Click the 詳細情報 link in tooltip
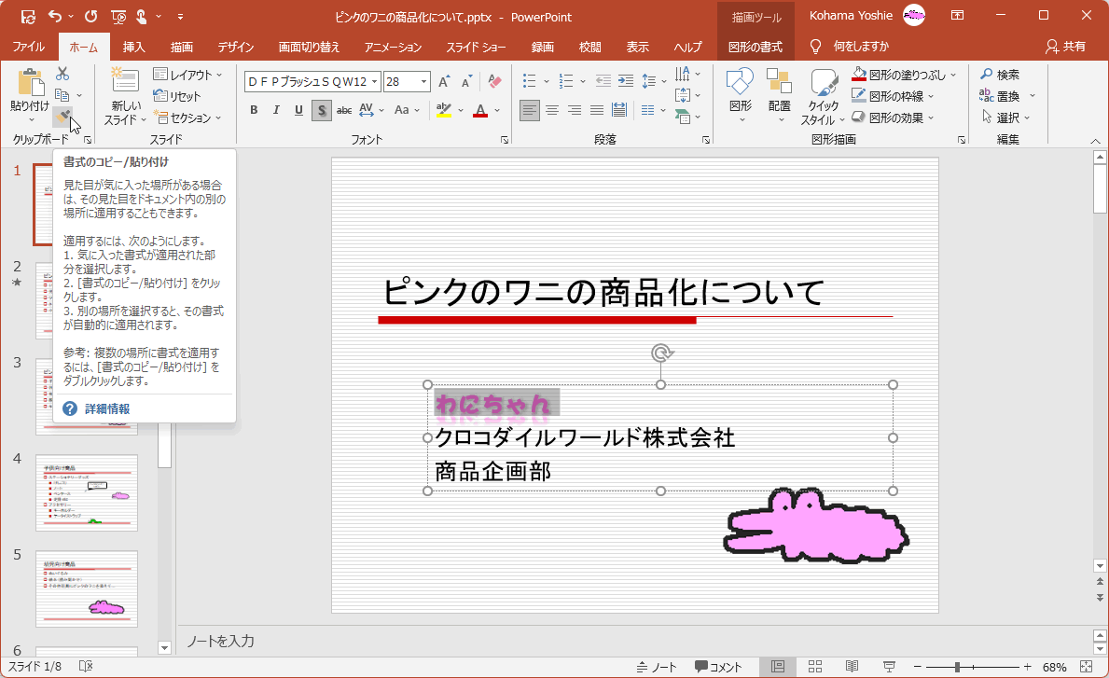This screenshot has width=1109, height=678. point(107,408)
